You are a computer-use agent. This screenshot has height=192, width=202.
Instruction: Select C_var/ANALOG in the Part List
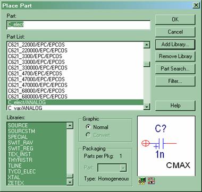(x=75, y=108)
